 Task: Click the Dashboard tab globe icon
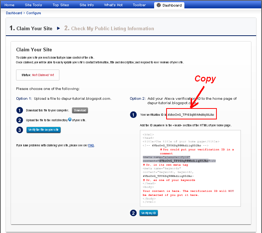pos(159,5)
